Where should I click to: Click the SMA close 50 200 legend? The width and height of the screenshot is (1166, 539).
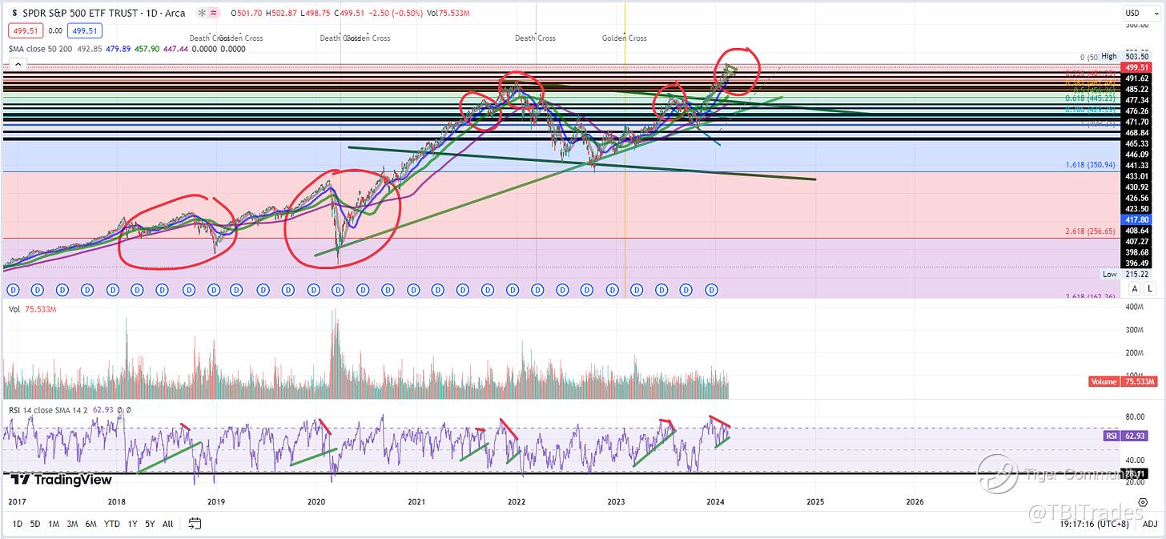[x=44, y=49]
